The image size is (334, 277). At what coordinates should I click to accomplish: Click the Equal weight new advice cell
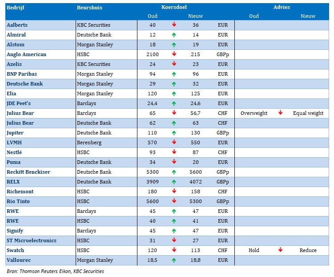click(x=308, y=113)
